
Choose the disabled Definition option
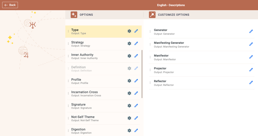point(104,69)
